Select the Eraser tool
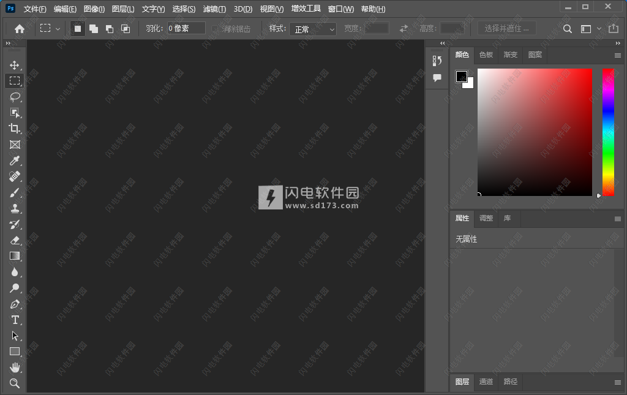This screenshot has width=627, height=395. click(15, 240)
